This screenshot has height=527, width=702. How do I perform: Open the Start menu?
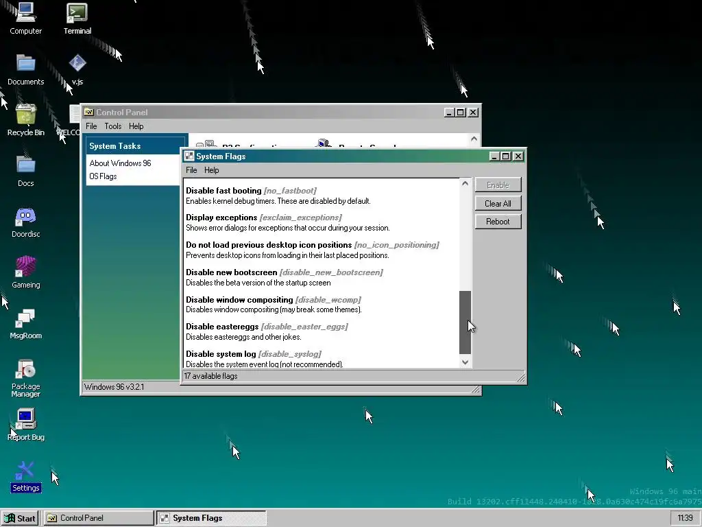click(x=20, y=518)
